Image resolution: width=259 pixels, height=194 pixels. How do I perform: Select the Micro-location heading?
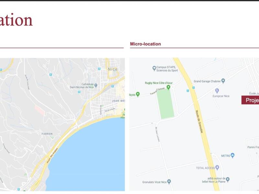pyautogui.click(x=145, y=44)
